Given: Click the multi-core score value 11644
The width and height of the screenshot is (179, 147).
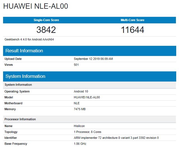Looking at the screenshot, I should pos(133,30).
